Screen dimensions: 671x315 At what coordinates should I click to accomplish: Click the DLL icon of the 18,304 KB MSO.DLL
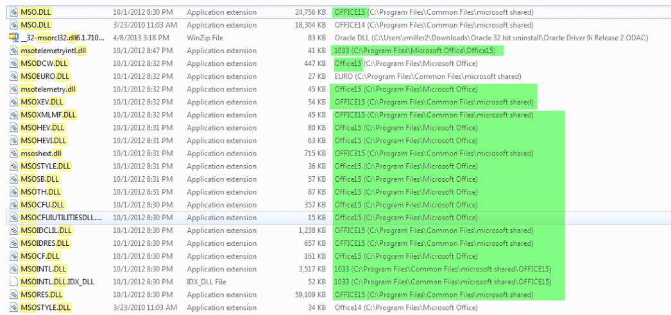click(13, 25)
